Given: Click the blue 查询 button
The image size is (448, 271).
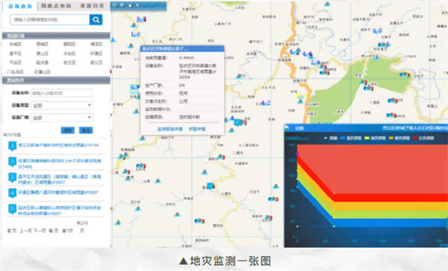Looking at the screenshot, I should point(68,130).
